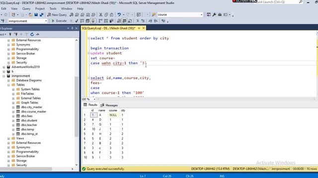Toggle IntelliSense Enabled icon
Viewport: 318px width, 178px height.
(93, 21)
